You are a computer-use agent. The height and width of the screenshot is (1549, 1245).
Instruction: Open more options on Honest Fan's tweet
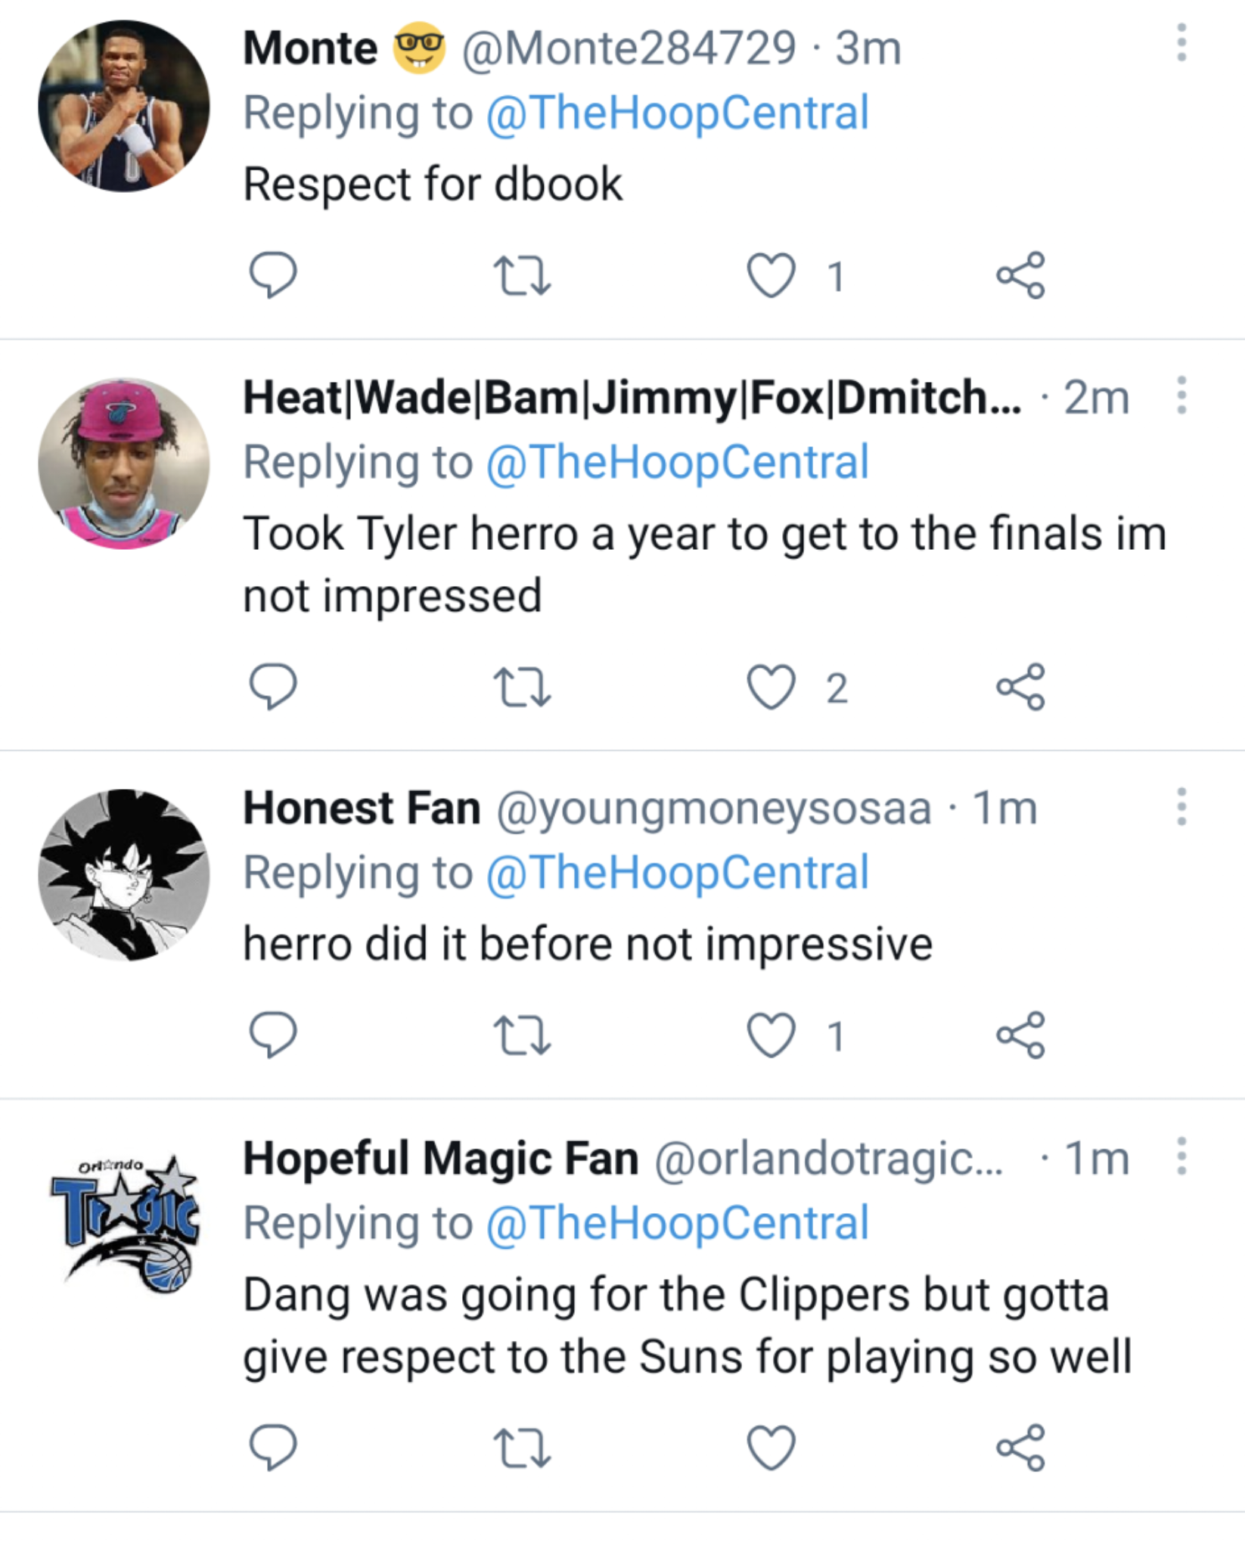coord(1181,807)
